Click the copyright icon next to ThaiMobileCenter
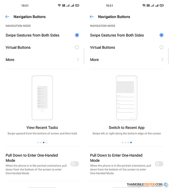The width and height of the screenshot is (169, 188). (x=166, y=184)
